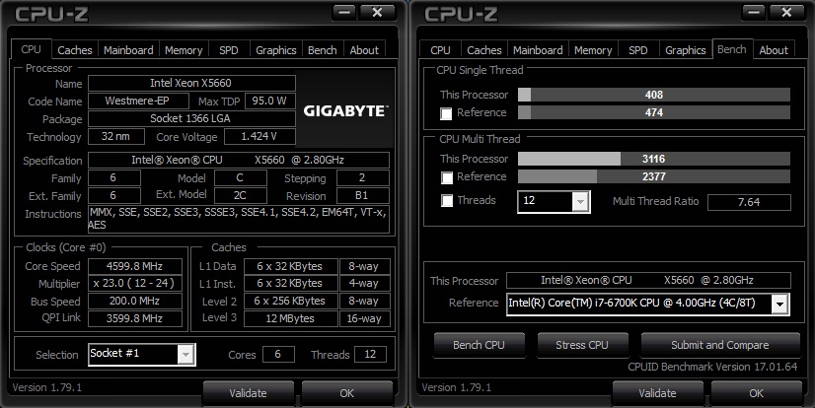Click Level 3 cache value 12 MBytes
The width and height of the screenshot is (815, 408).
(x=290, y=318)
